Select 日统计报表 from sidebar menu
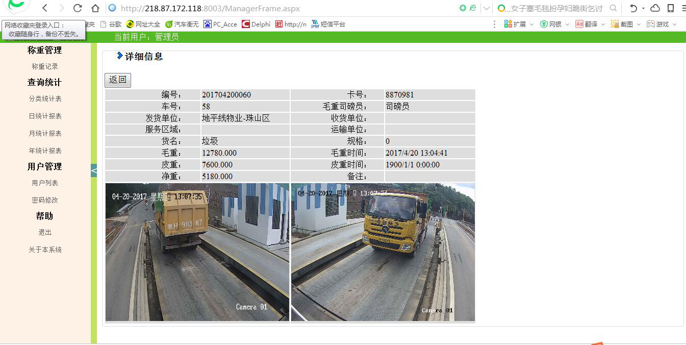 [45, 116]
